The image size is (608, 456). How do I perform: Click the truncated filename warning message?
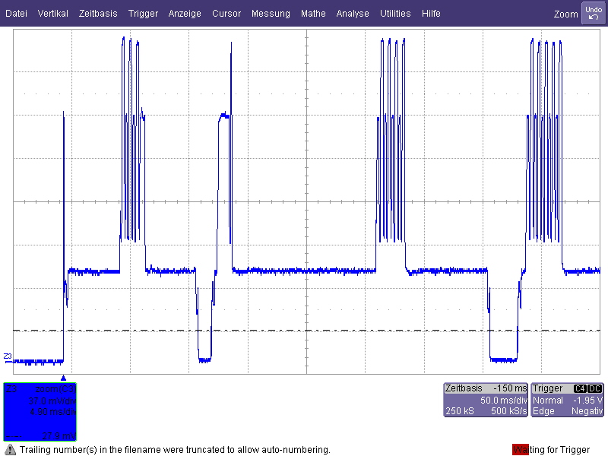pos(175,450)
